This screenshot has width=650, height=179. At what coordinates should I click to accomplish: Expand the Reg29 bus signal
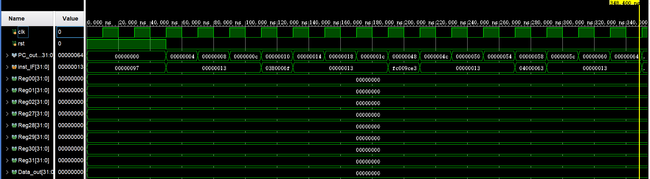[7, 137]
